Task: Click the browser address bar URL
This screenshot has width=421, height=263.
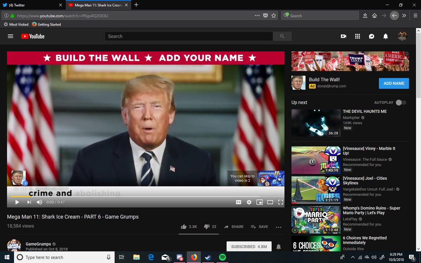Action: point(64,16)
